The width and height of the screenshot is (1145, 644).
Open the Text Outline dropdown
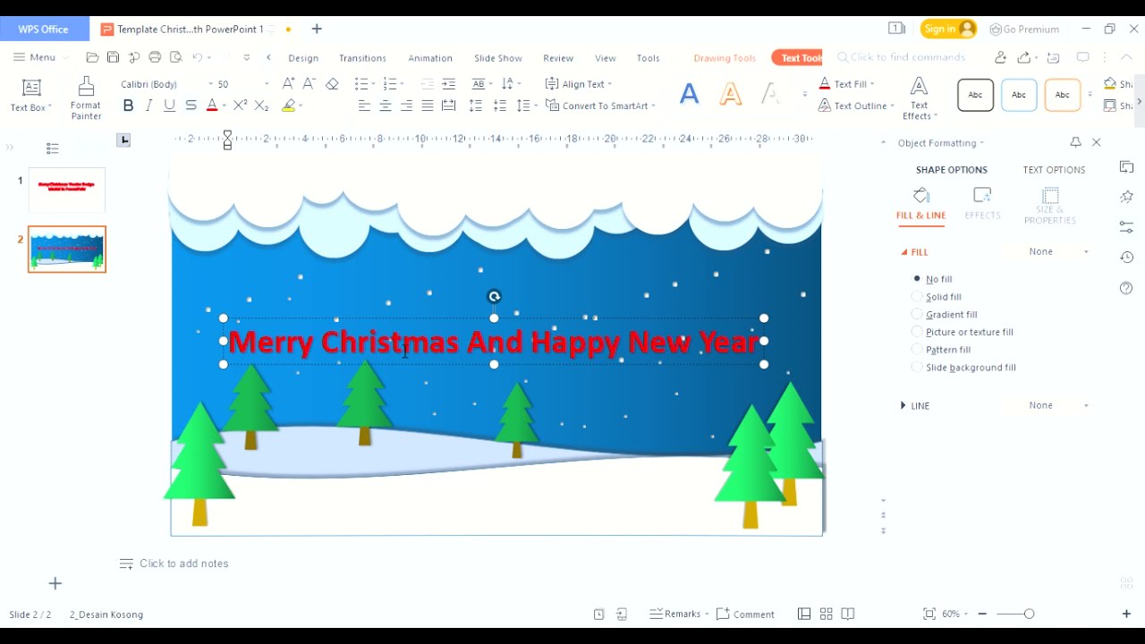[x=892, y=106]
